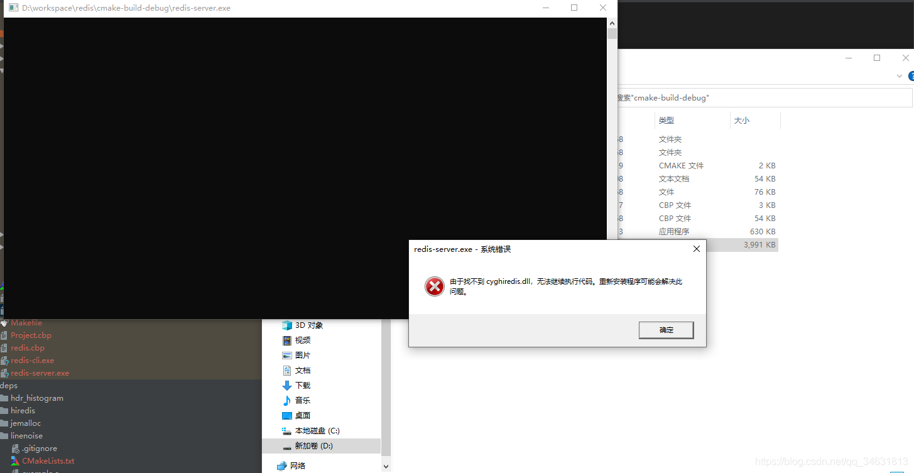Close the redis-server.exe system error dialog
This screenshot has width=914, height=473.
click(696, 249)
